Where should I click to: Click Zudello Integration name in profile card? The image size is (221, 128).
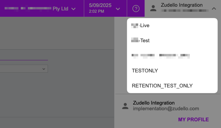tap(154, 103)
